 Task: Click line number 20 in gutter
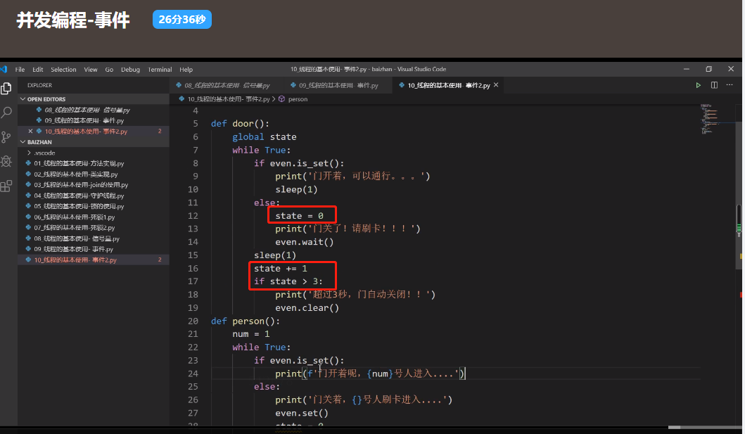[x=193, y=321]
